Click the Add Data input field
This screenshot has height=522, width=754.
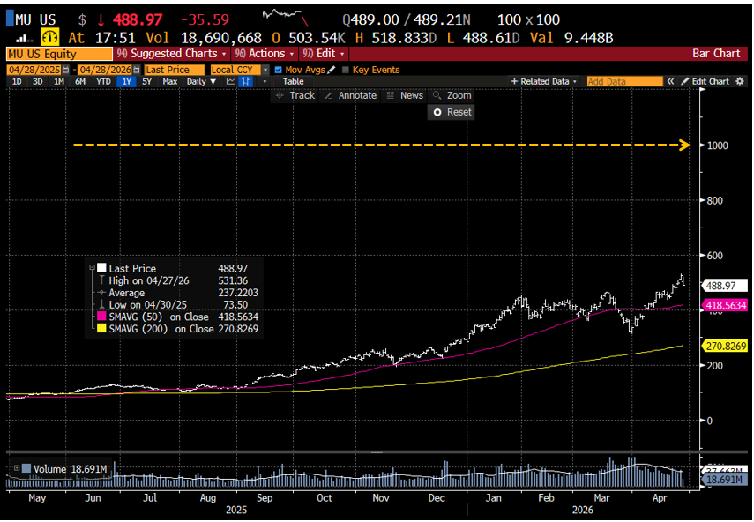click(x=623, y=81)
